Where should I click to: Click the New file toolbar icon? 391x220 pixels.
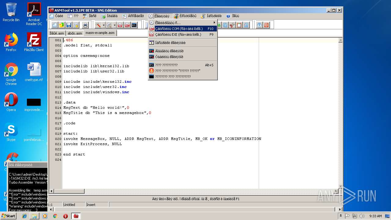pos(55,25)
